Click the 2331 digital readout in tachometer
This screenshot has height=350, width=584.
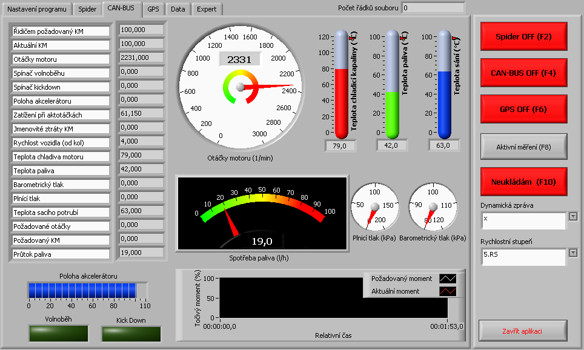239,59
